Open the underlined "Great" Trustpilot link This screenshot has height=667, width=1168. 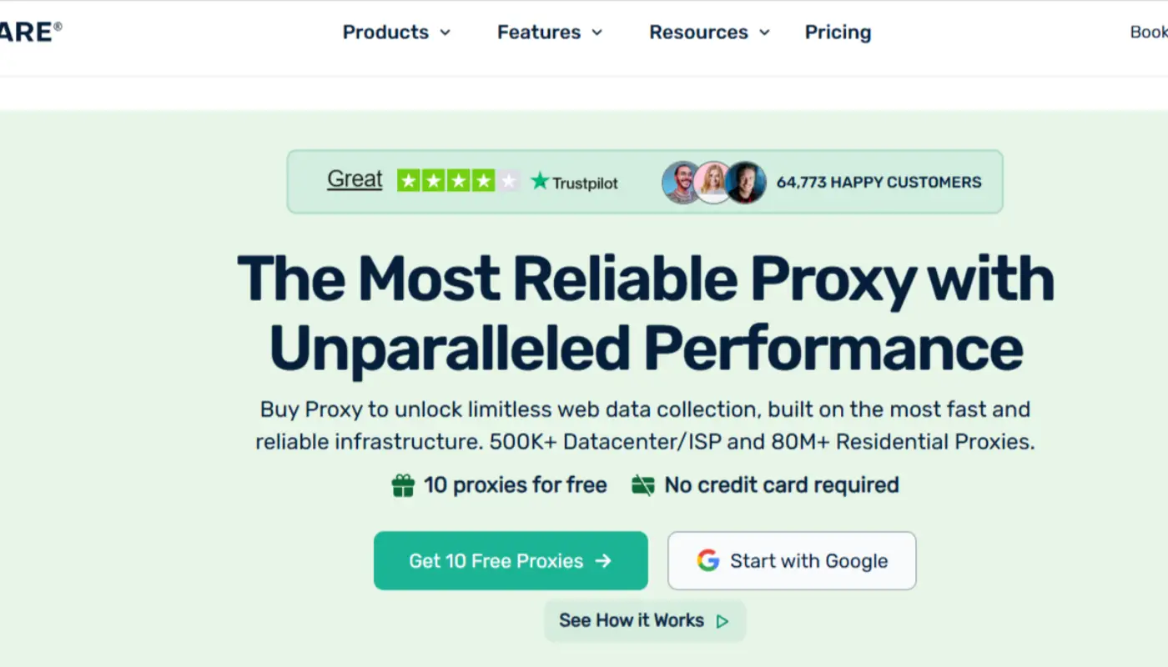pyautogui.click(x=354, y=178)
